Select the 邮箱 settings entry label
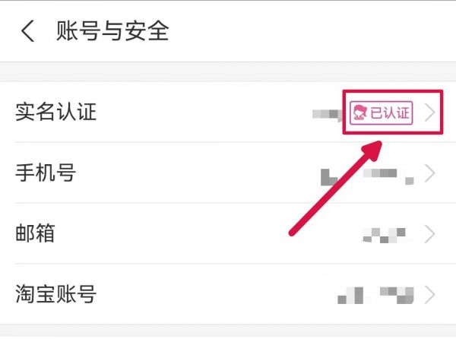 35,233
